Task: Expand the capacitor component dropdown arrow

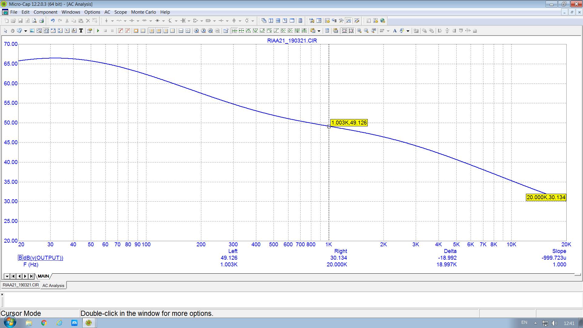Action: 138,21
